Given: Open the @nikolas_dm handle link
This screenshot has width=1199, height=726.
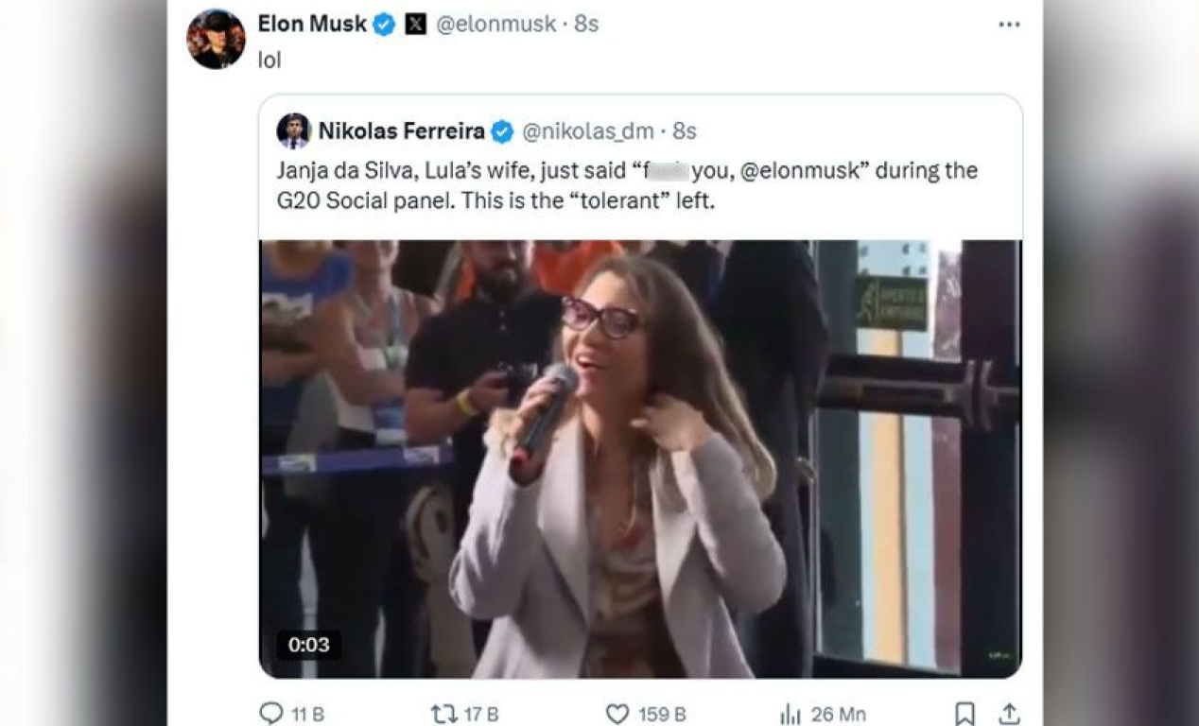Looking at the screenshot, I should [x=587, y=131].
